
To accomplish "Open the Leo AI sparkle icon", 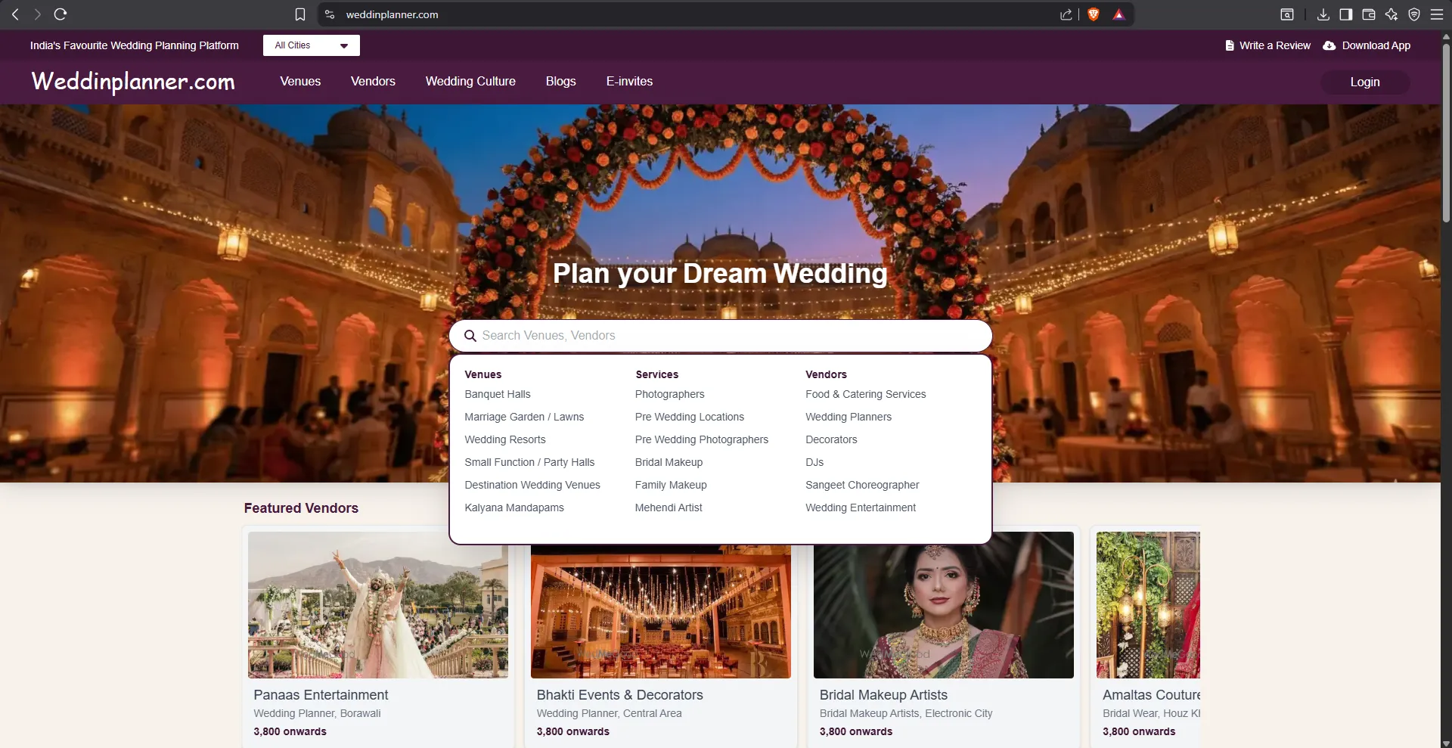I will pyautogui.click(x=1391, y=14).
